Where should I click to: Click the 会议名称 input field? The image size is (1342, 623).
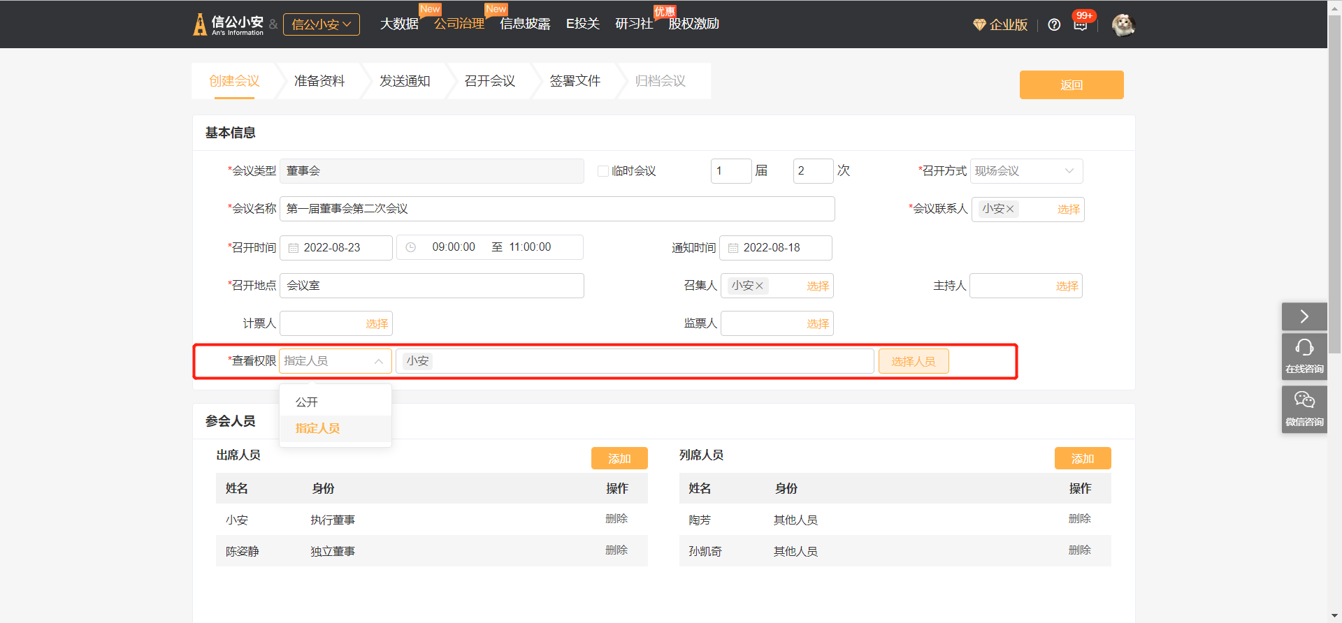(556, 209)
